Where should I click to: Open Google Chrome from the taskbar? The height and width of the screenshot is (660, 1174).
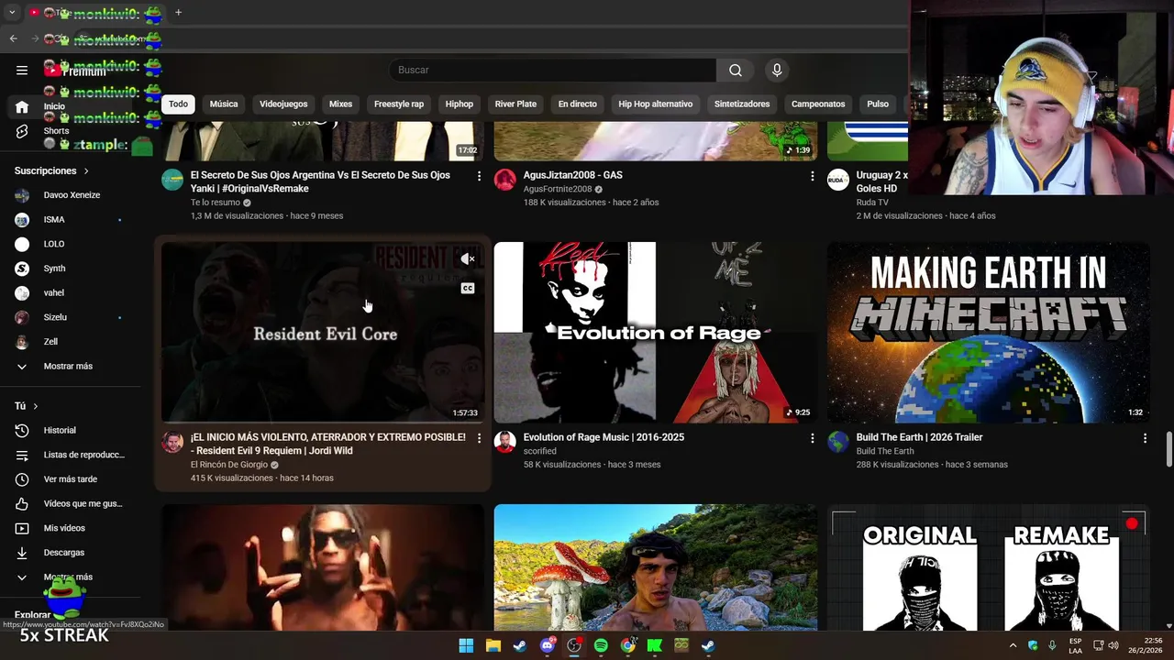[x=627, y=645]
